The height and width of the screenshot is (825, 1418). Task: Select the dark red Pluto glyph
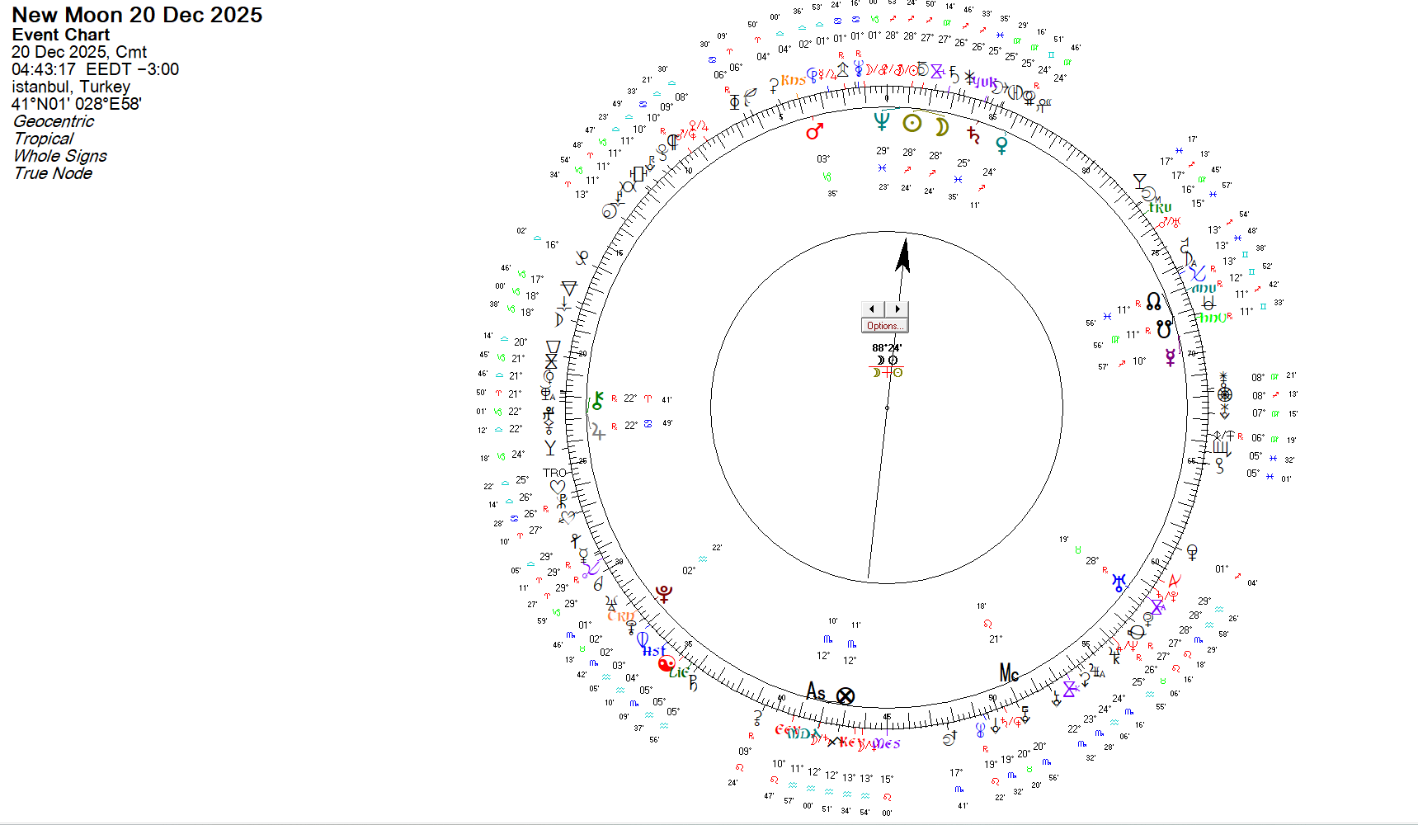tap(664, 594)
